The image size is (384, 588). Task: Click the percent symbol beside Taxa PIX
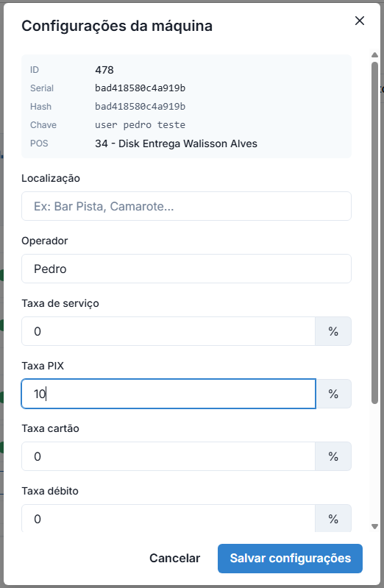coord(333,394)
